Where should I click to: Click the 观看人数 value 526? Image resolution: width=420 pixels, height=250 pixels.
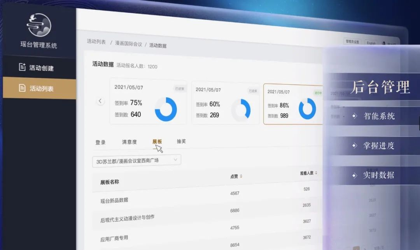[307, 189]
